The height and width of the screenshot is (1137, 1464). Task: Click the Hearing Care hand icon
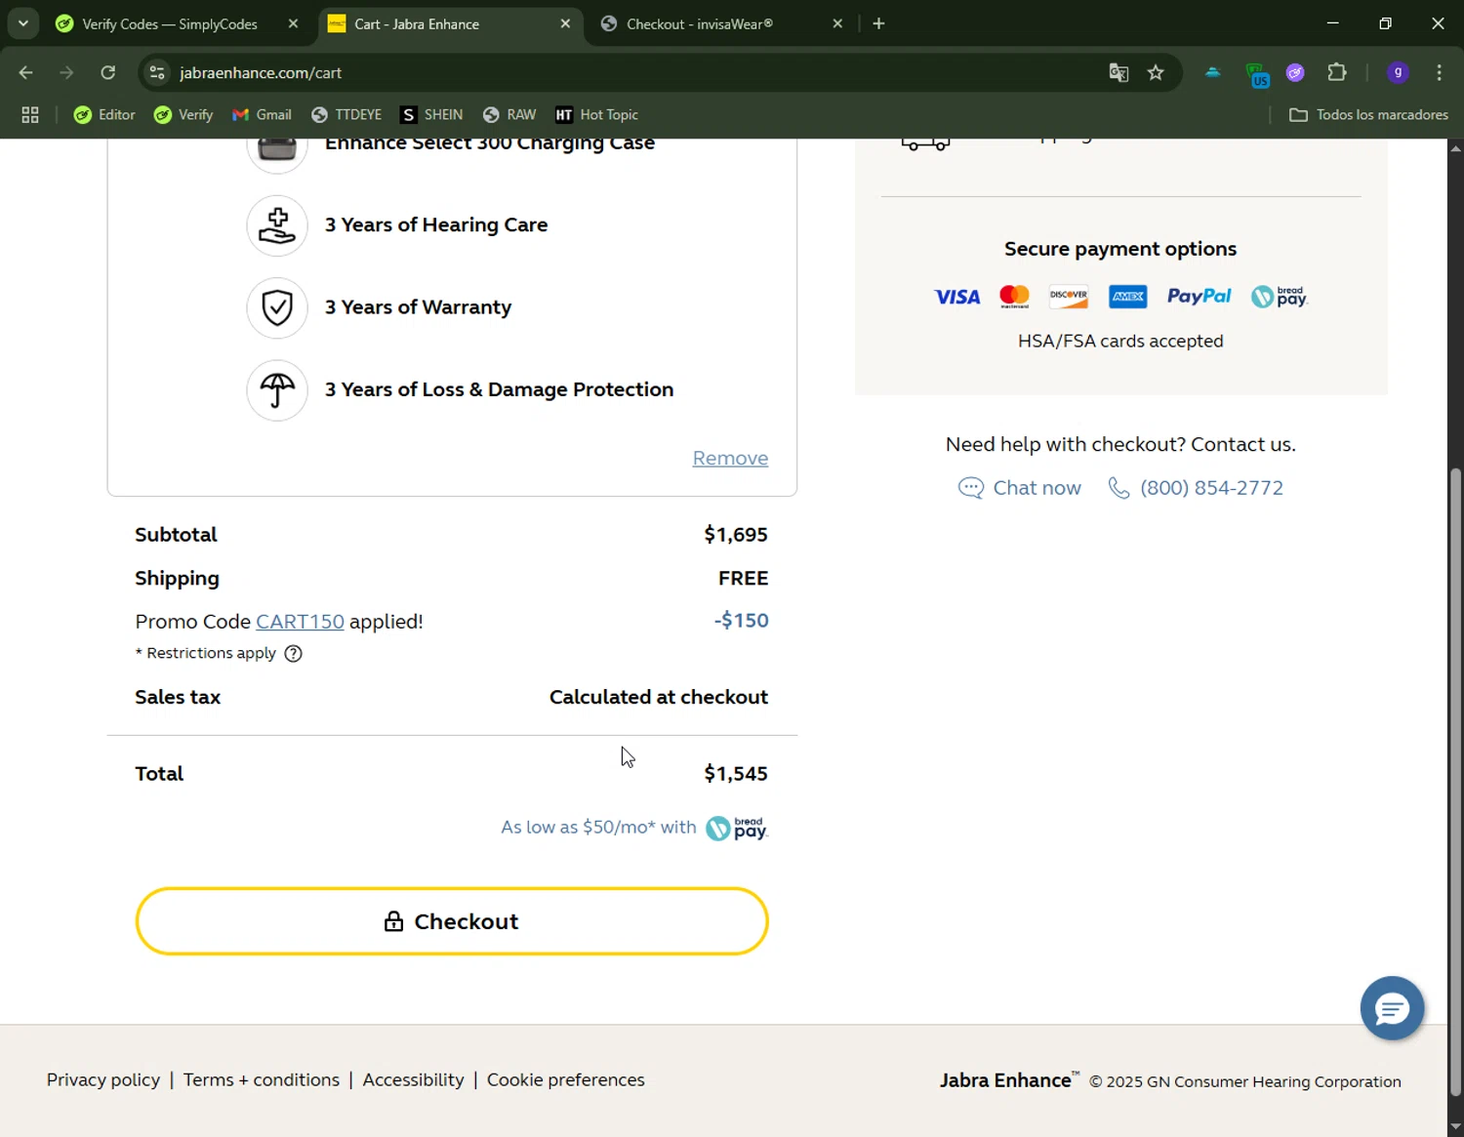point(277,225)
